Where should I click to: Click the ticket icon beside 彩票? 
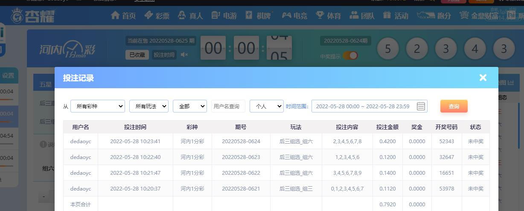[148, 15]
